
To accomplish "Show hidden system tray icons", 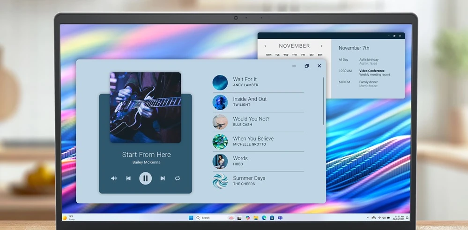I will [368, 218].
